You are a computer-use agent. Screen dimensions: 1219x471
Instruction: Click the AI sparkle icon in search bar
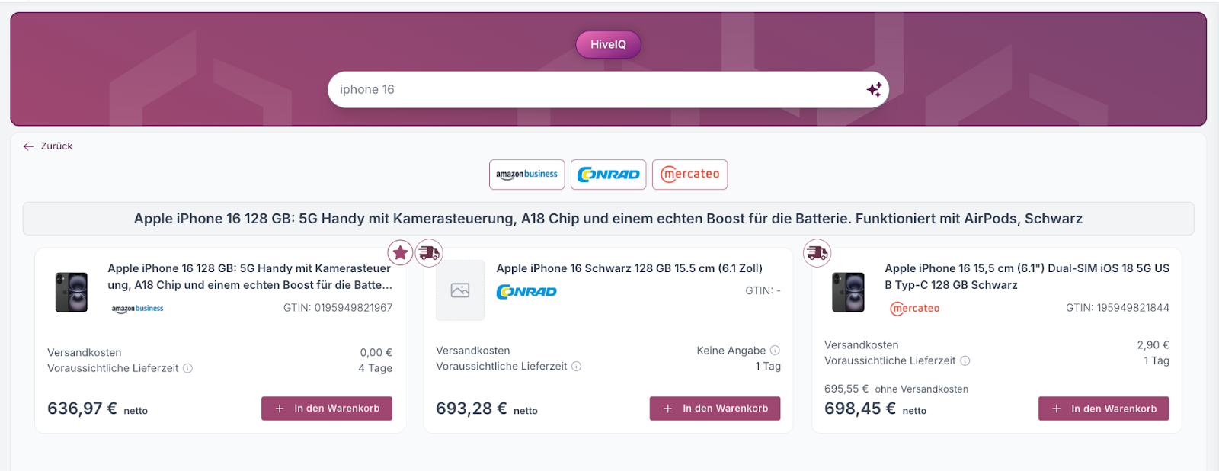coord(874,89)
